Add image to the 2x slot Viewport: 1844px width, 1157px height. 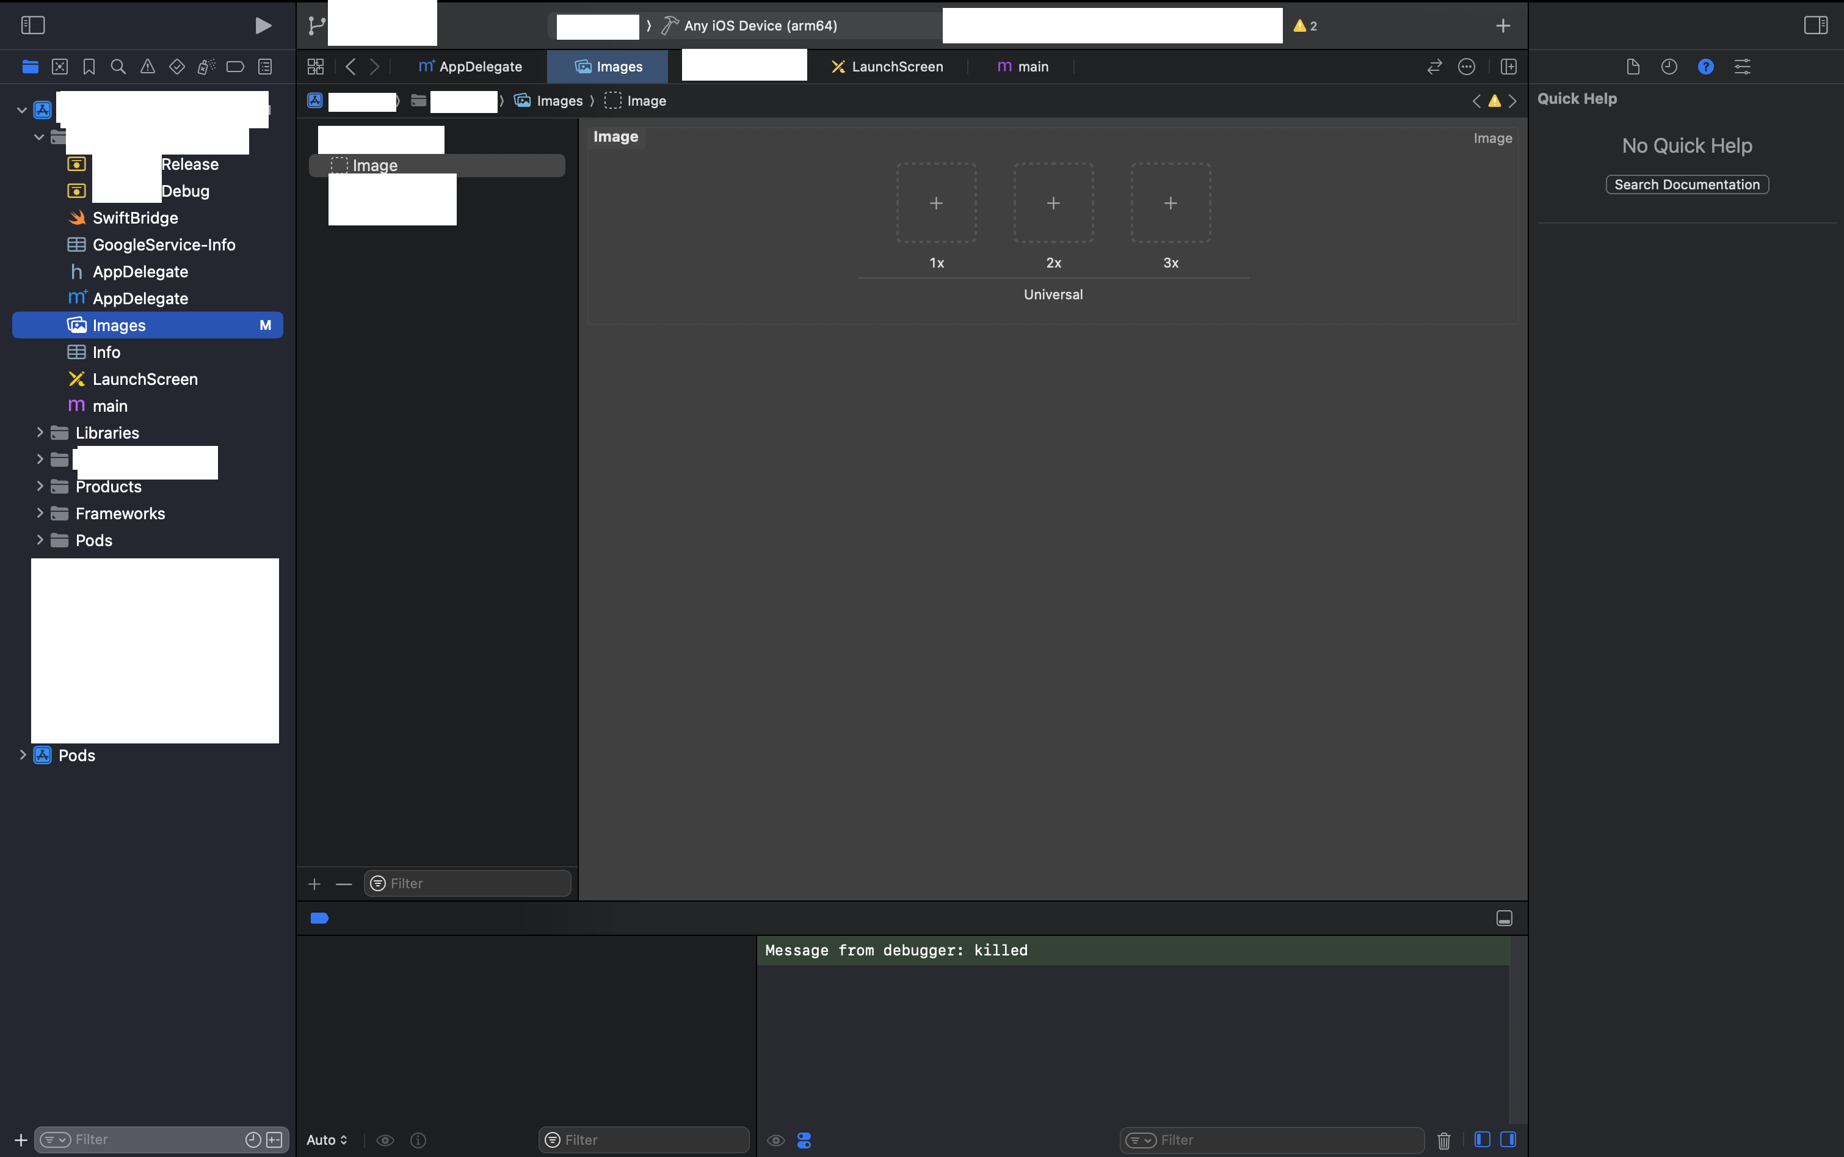(1053, 203)
